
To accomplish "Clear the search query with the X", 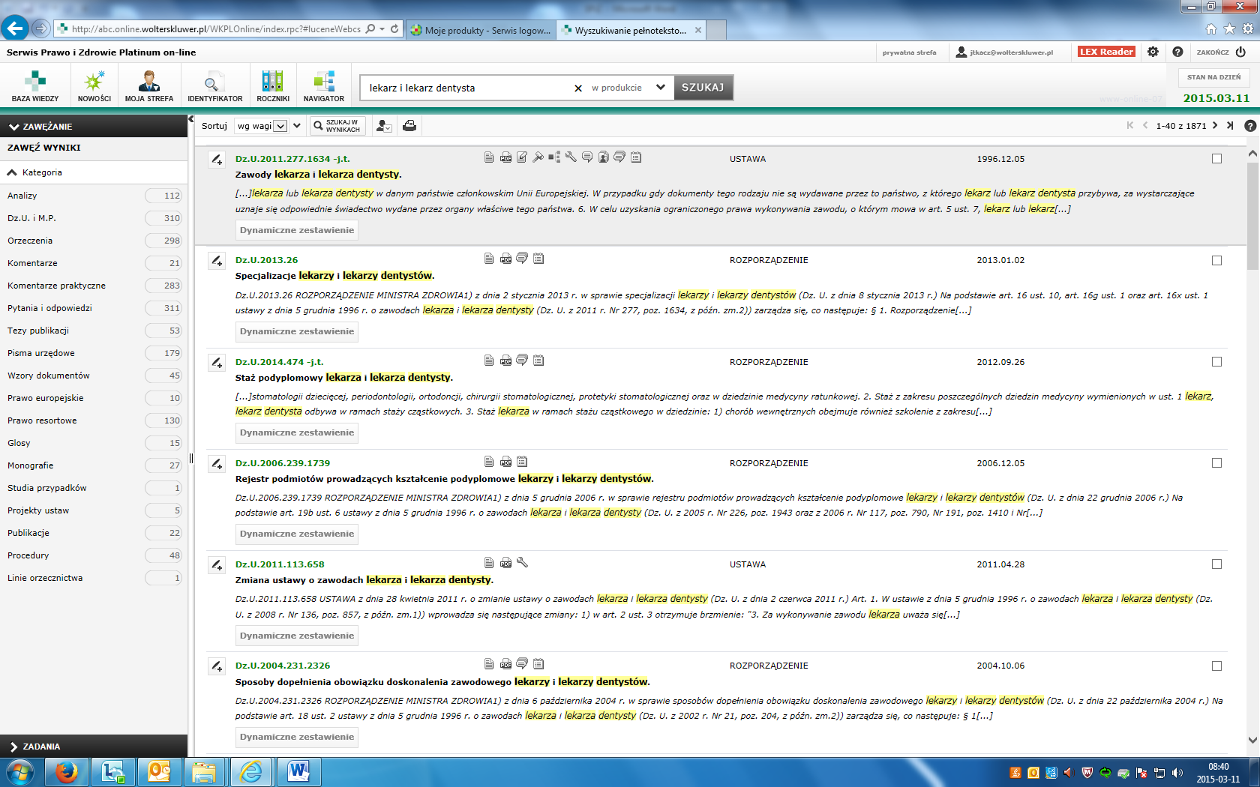I will 578,88.
